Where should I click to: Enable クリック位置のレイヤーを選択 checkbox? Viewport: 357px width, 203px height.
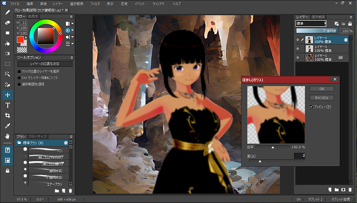click(19, 71)
